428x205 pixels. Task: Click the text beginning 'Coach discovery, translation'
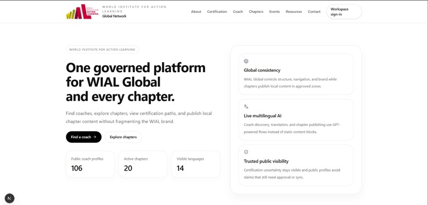click(x=292, y=128)
